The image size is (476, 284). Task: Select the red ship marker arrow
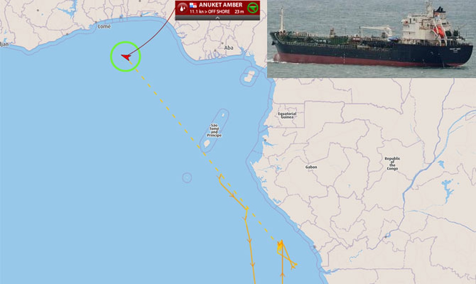(x=126, y=57)
